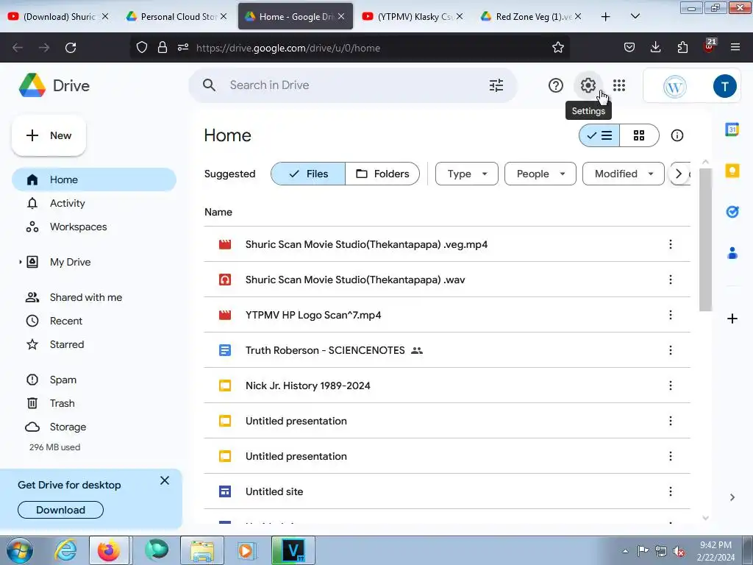Reload the page in Firefox
This screenshot has height=565, width=753.
(x=71, y=48)
